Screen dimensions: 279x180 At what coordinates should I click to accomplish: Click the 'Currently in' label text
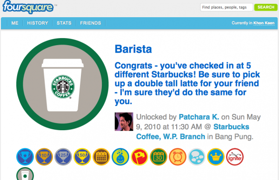[242, 23]
